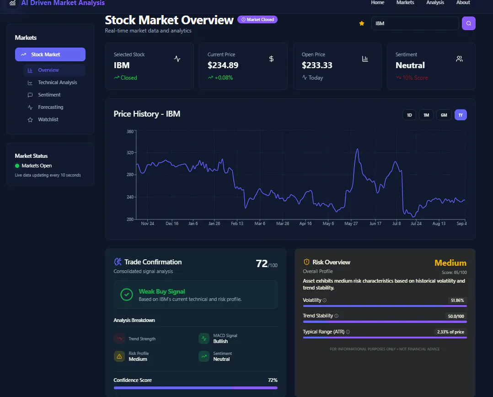Click the 72% confidence value
The width and height of the screenshot is (493, 397).
[273, 381]
